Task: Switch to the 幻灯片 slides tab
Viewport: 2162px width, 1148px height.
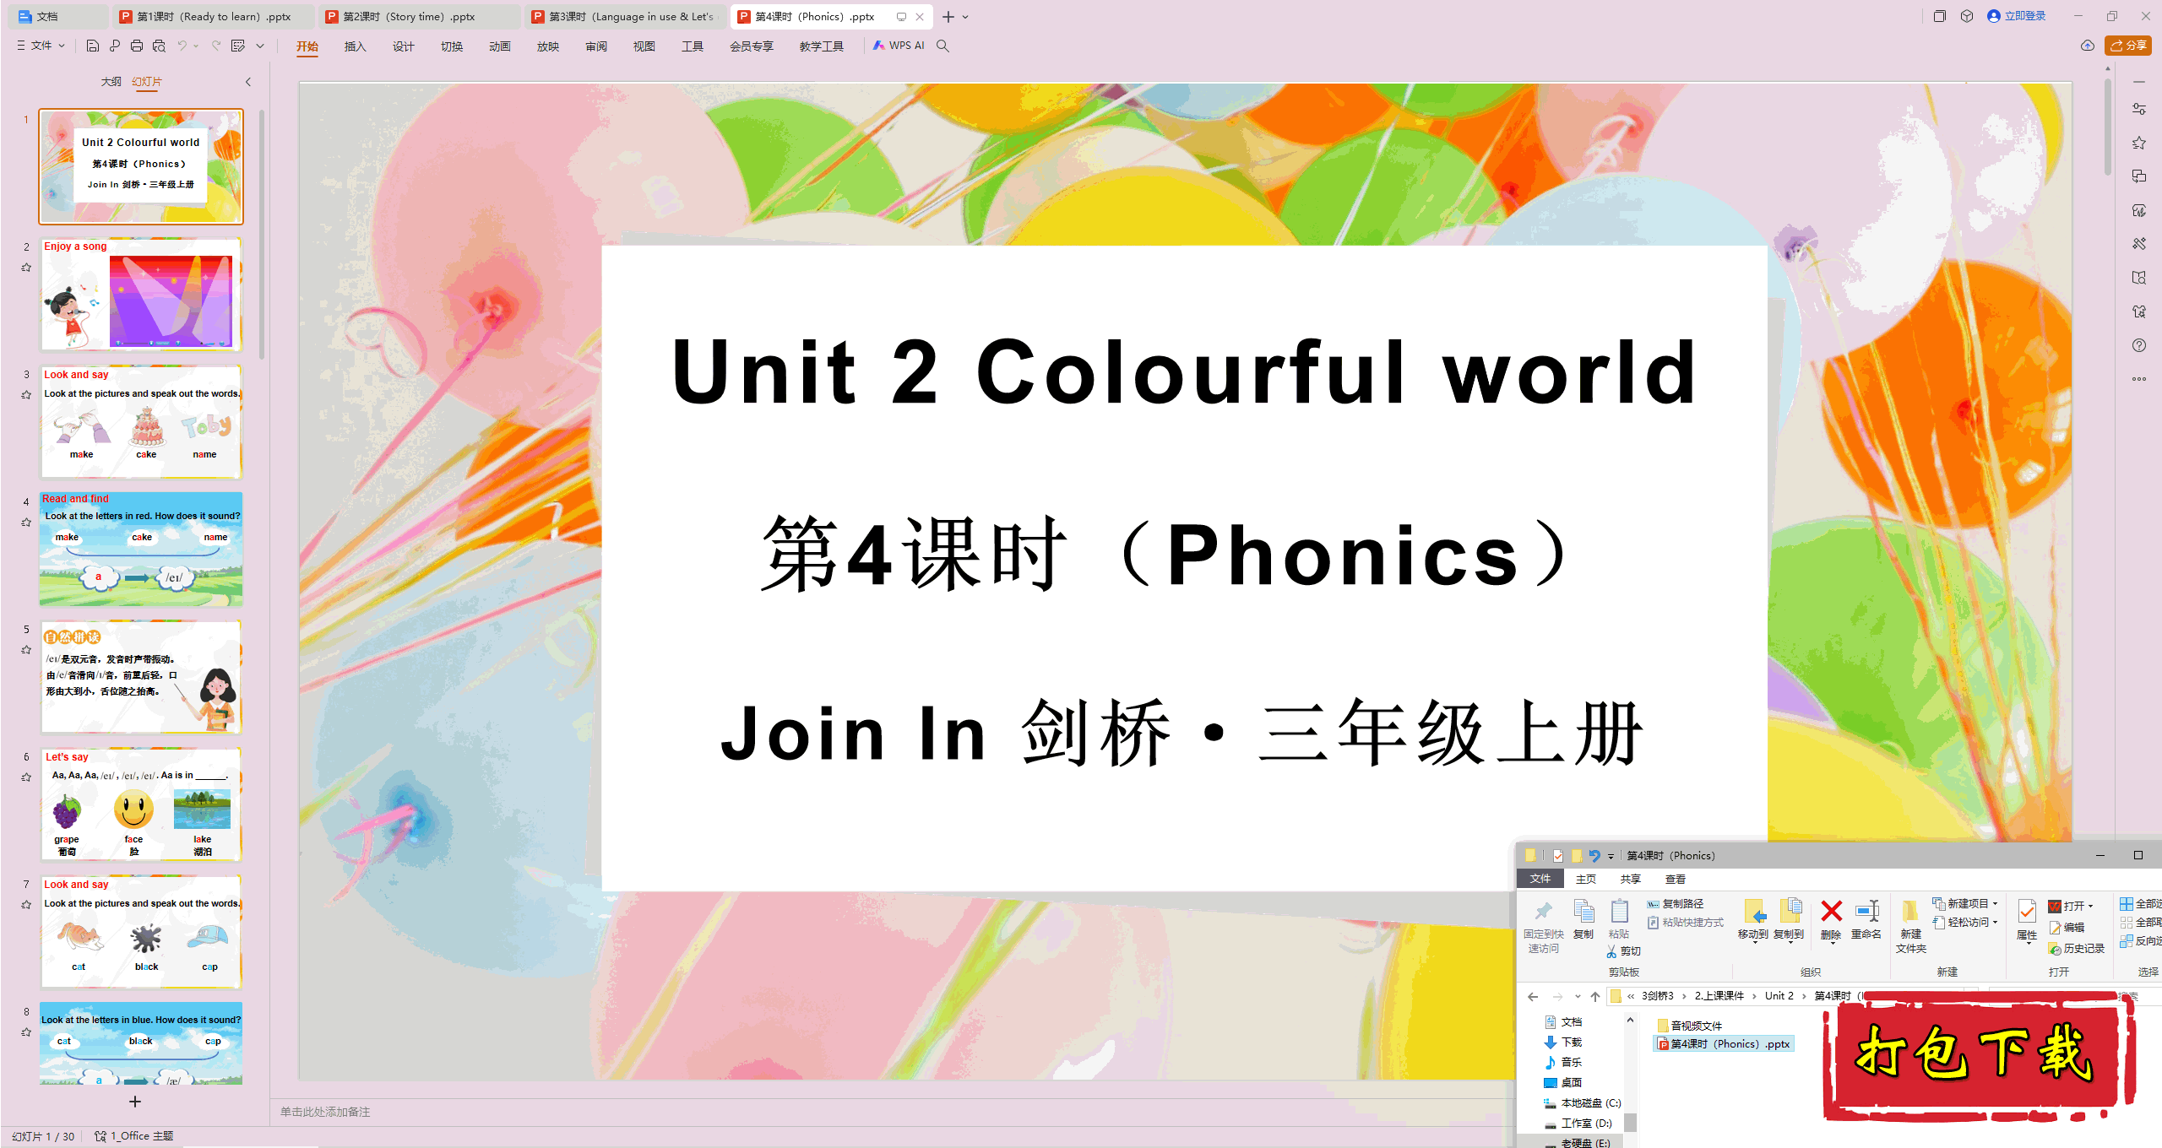Action: tap(147, 82)
